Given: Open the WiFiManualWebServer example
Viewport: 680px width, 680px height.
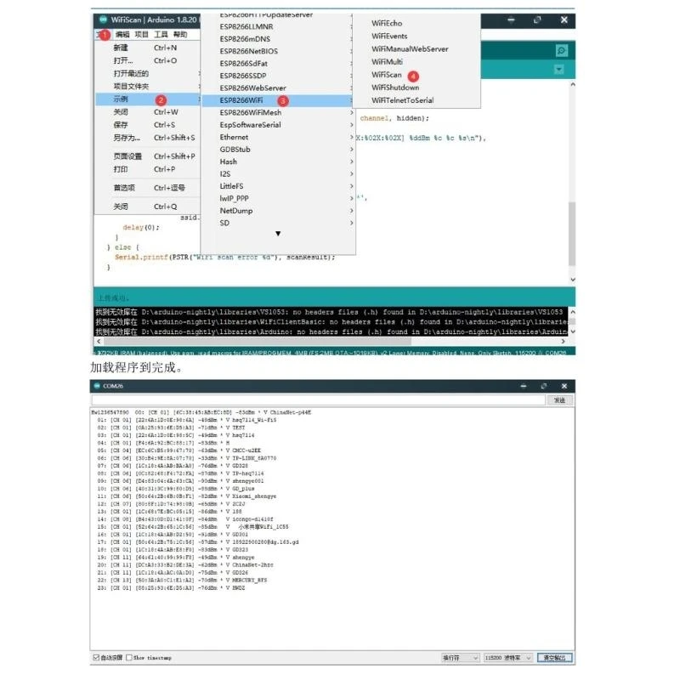Looking at the screenshot, I should pos(416,49).
